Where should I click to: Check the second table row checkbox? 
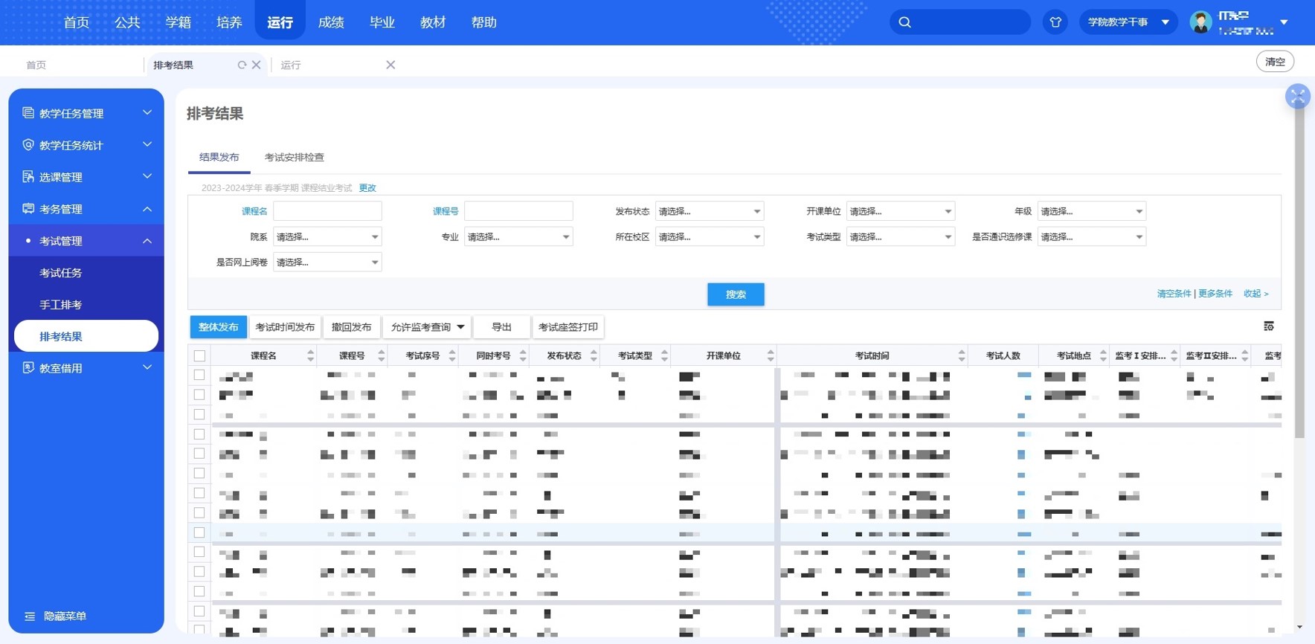199,395
